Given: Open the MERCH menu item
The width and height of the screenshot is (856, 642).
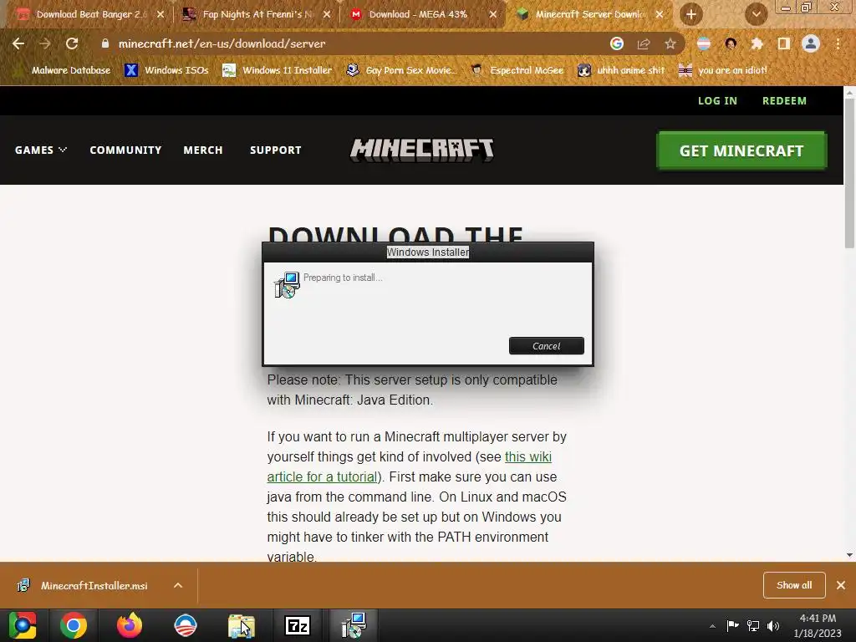Looking at the screenshot, I should (203, 150).
